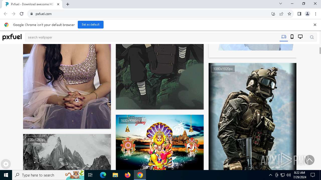This screenshot has width=321, height=180.
Task: Open a new browser tab
Action: coord(68,4)
